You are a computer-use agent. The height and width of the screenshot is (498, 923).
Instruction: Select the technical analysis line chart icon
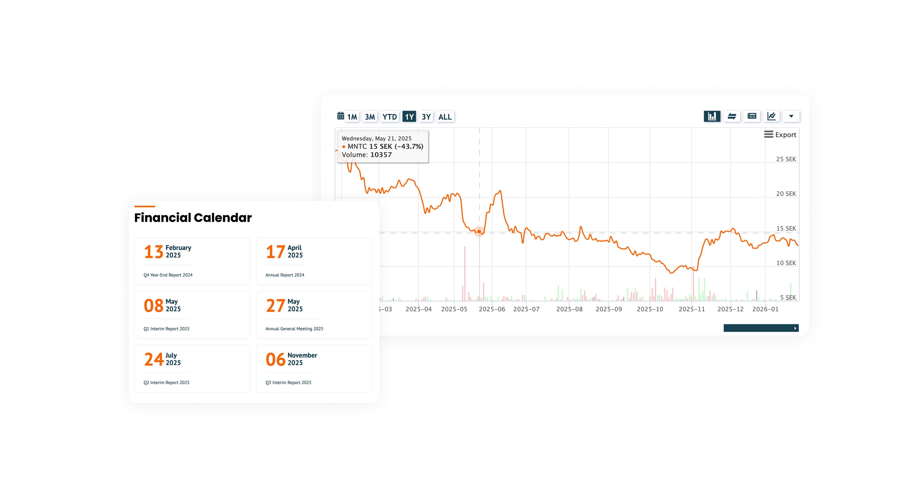tap(771, 116)
